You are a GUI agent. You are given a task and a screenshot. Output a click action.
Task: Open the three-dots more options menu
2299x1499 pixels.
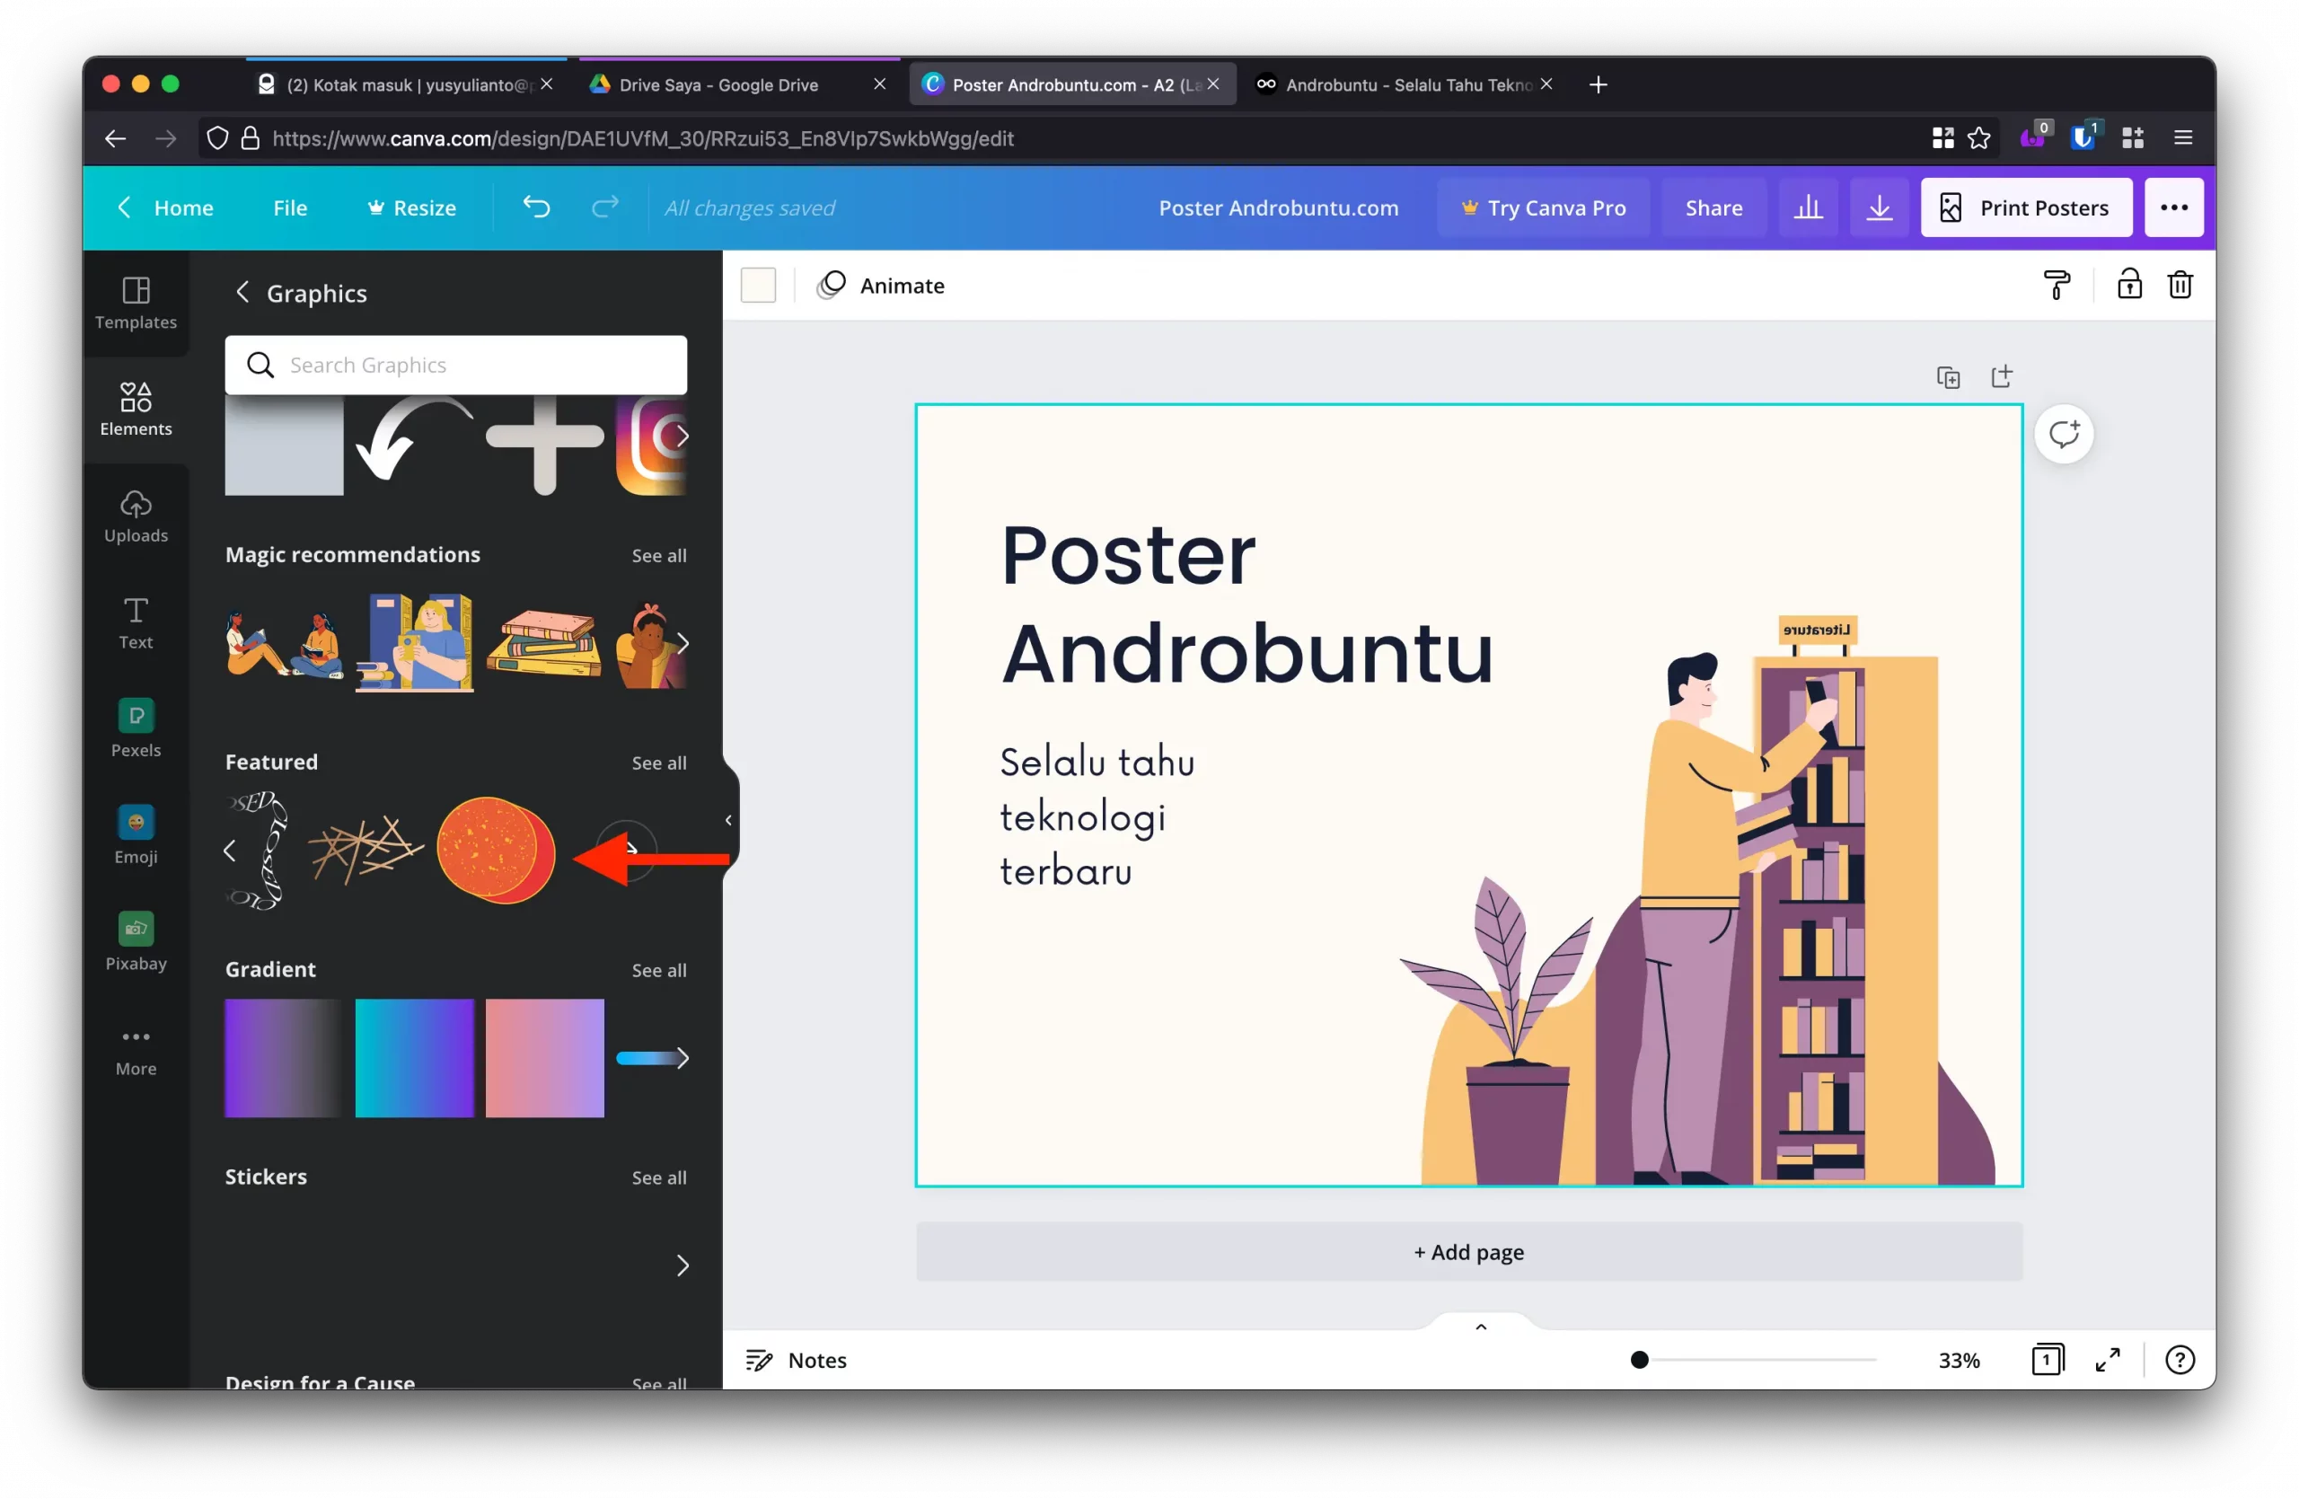pos(2173,207)
